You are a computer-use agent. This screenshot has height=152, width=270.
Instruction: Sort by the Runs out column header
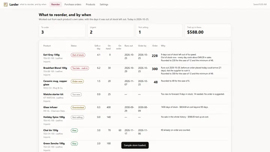[x=129, y=46]
